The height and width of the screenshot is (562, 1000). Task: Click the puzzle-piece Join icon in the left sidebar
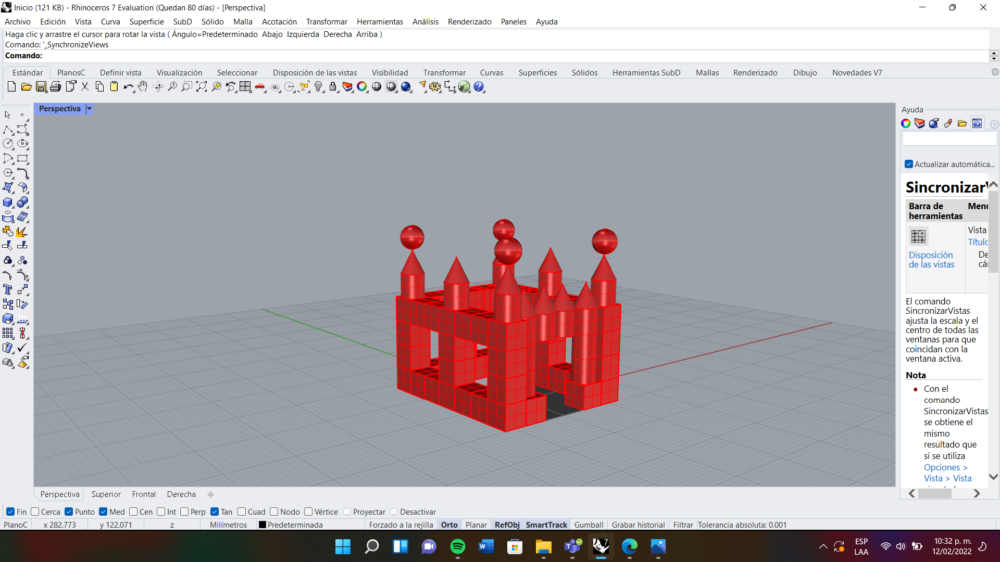[8, 232]
